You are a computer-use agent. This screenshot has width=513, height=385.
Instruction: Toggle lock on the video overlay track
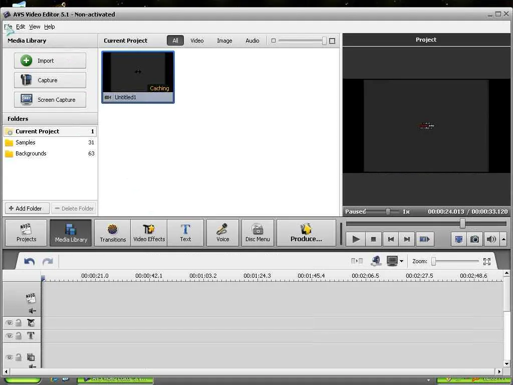point(19,357)
